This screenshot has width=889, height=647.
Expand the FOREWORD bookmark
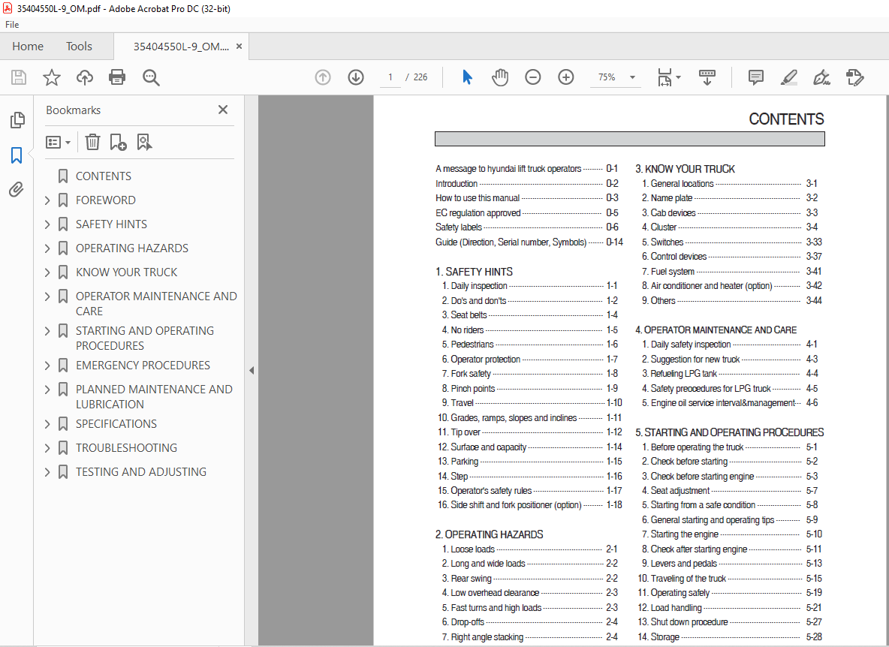47,200
